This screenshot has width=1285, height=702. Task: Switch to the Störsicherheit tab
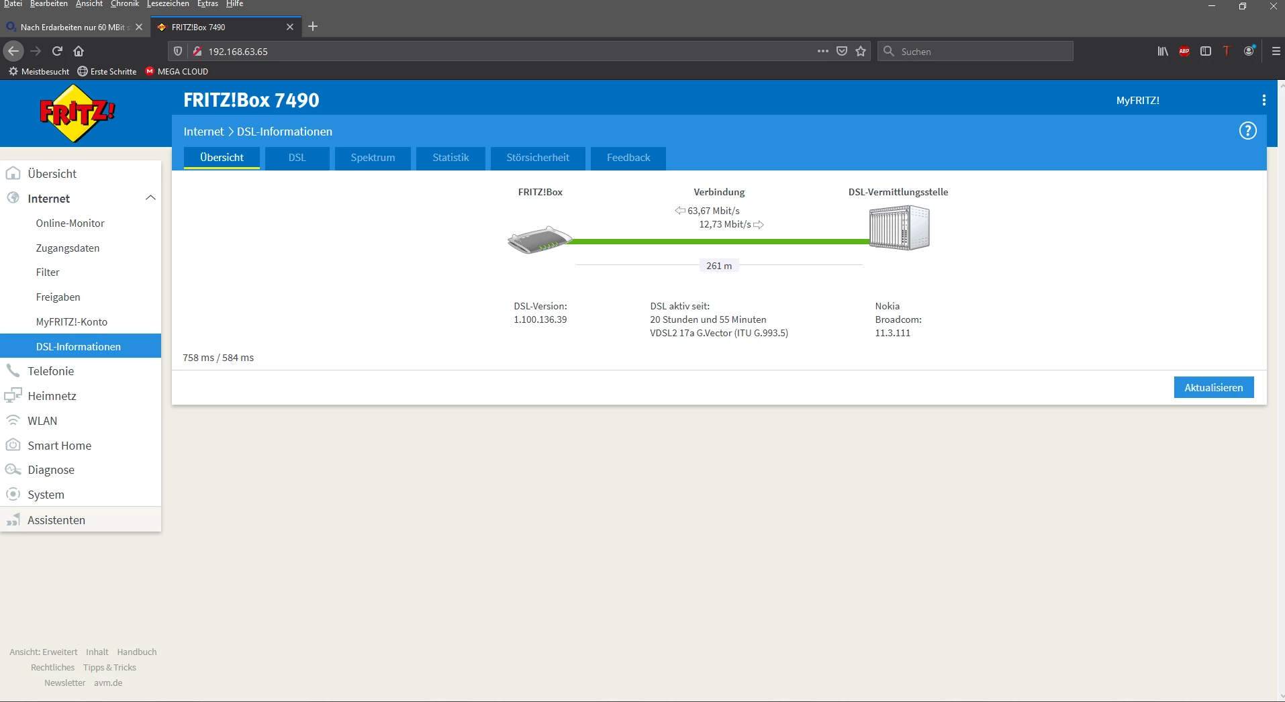[x=537, y=158]
